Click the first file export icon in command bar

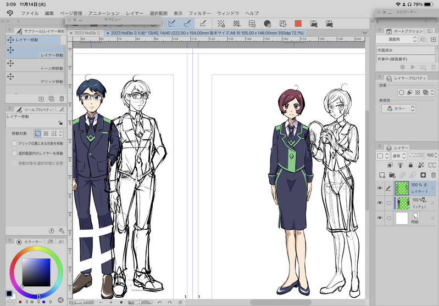click(314, 24)
